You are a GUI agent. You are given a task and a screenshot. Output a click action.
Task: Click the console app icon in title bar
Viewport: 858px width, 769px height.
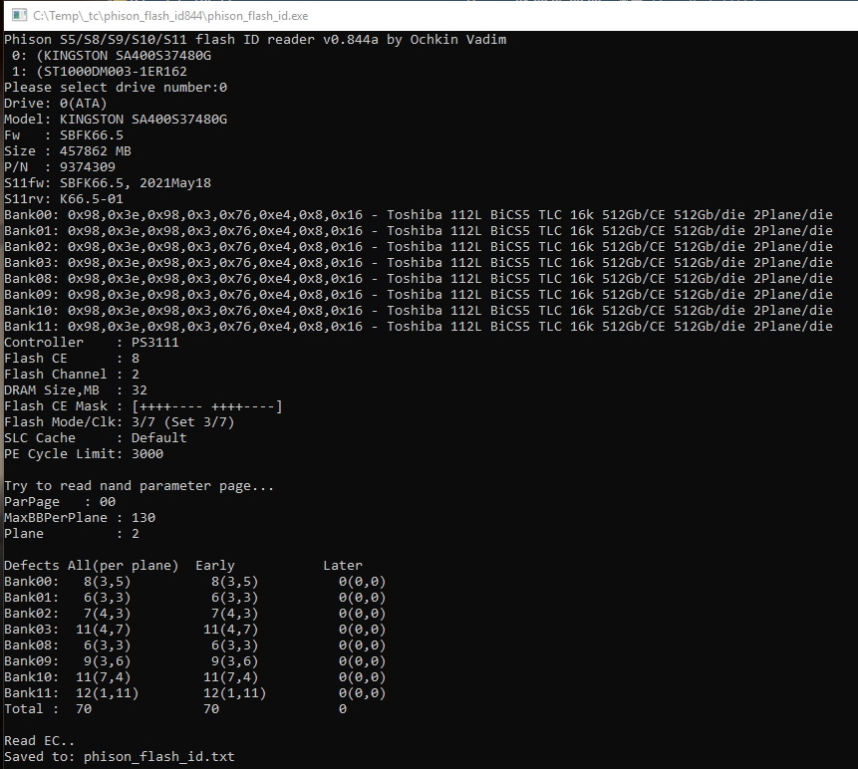(16, 16)
